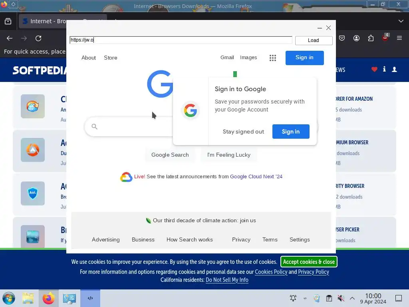The height and width of the screenshot is (307, 409).
Task: Open the Firefox hamburger menu
Action: coord(399,38)
